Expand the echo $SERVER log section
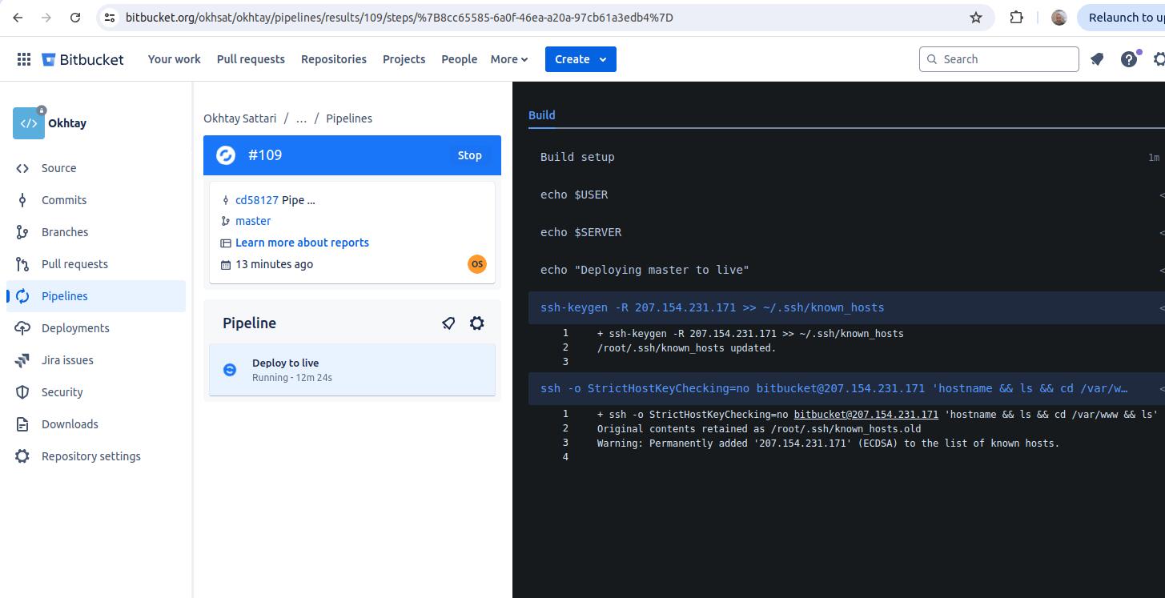Viewport: 1165px width, 598px height. pyautogui.click(x=846, y=232)
